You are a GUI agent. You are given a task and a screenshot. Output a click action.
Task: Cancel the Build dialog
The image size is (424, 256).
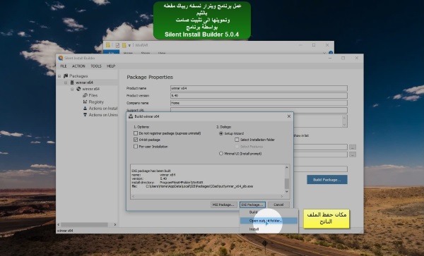[278, 205]
